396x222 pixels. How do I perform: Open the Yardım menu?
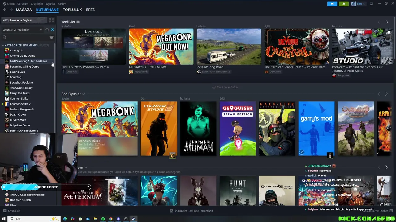point(62,4)
